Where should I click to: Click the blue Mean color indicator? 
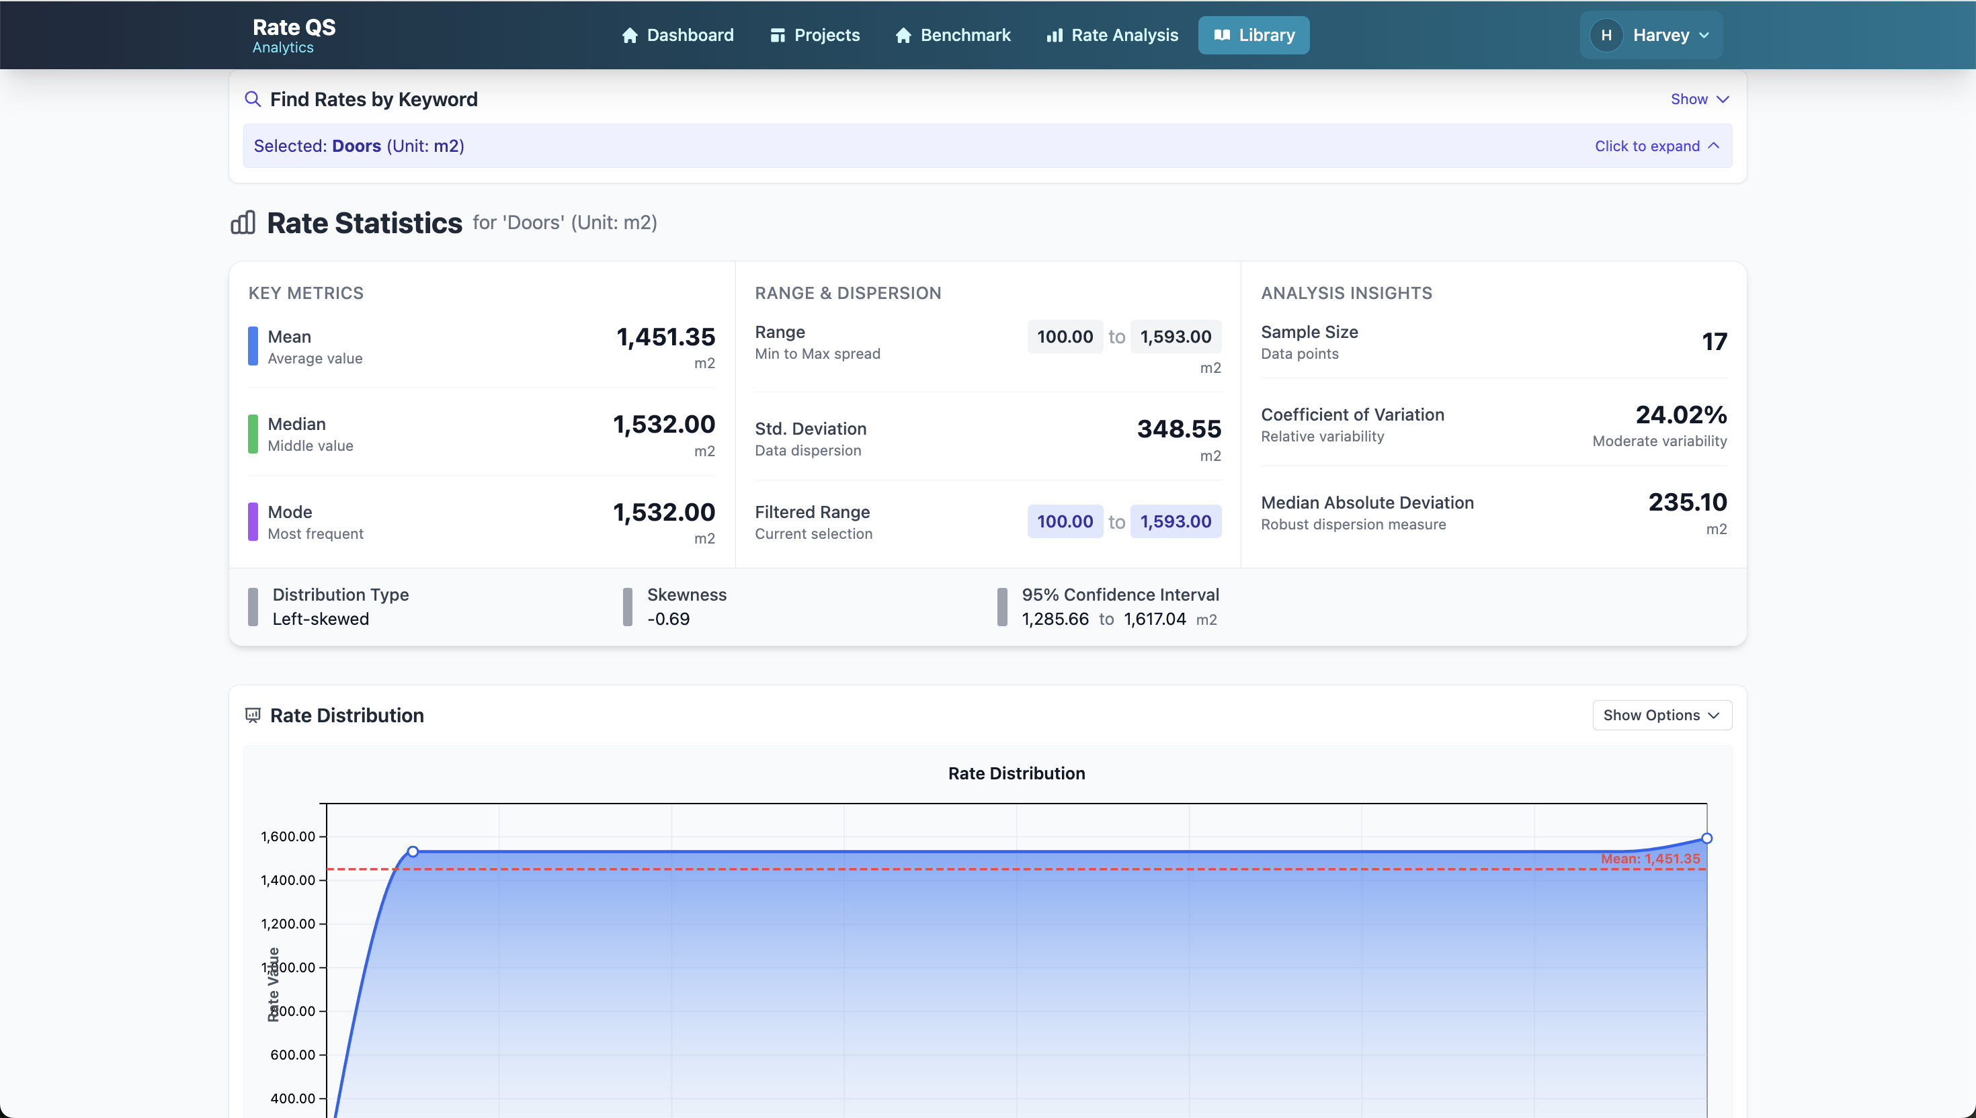[x=253, y=346]
